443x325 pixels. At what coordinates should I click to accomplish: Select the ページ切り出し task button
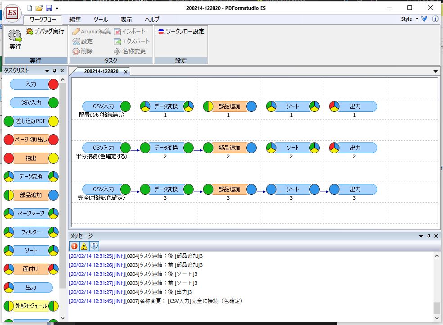coord(31,140)
